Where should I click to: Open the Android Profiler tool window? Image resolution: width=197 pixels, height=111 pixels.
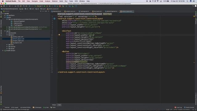(26, 107)
